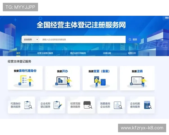Open 我要查询企业名称 text link
The image size is (169, 135).
coord(105,105)
